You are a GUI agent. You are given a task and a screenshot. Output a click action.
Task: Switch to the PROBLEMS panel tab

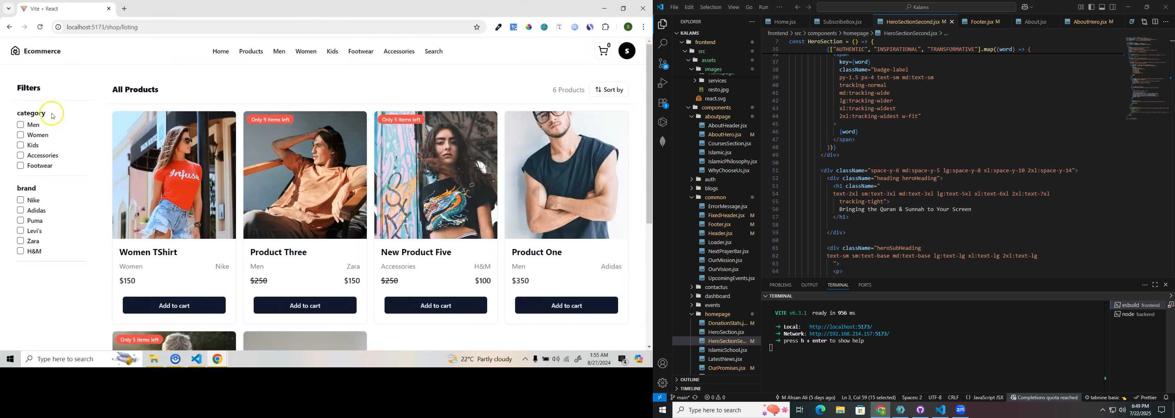click(x=780, y=285)
